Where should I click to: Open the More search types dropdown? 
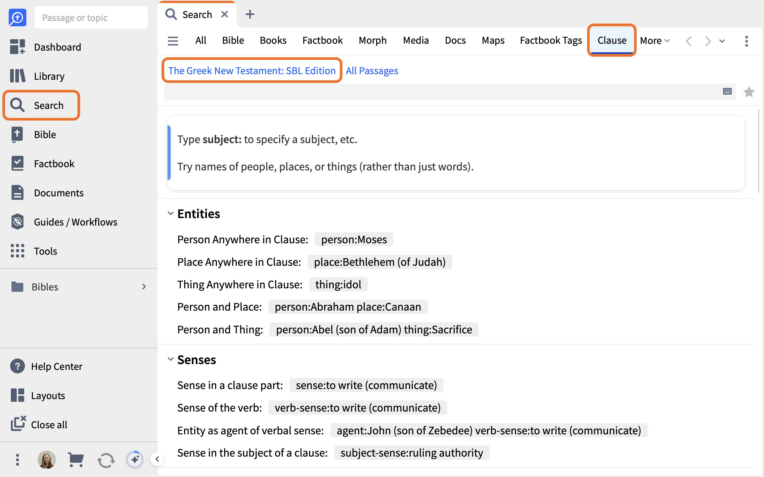pyautogui.click(x=655, y=41)
